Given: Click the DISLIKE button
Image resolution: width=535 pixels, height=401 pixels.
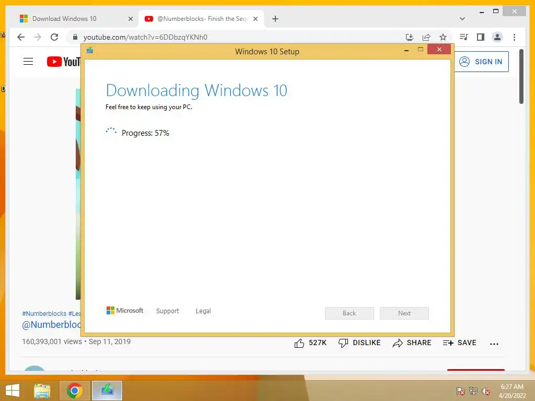Looking at the screenshot, I should 359,343.
